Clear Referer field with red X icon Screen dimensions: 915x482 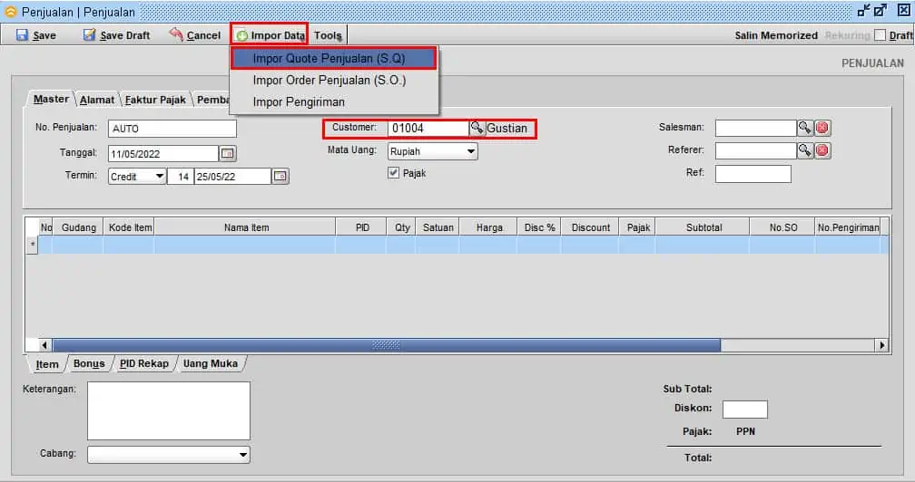click(x=822, y=150)
